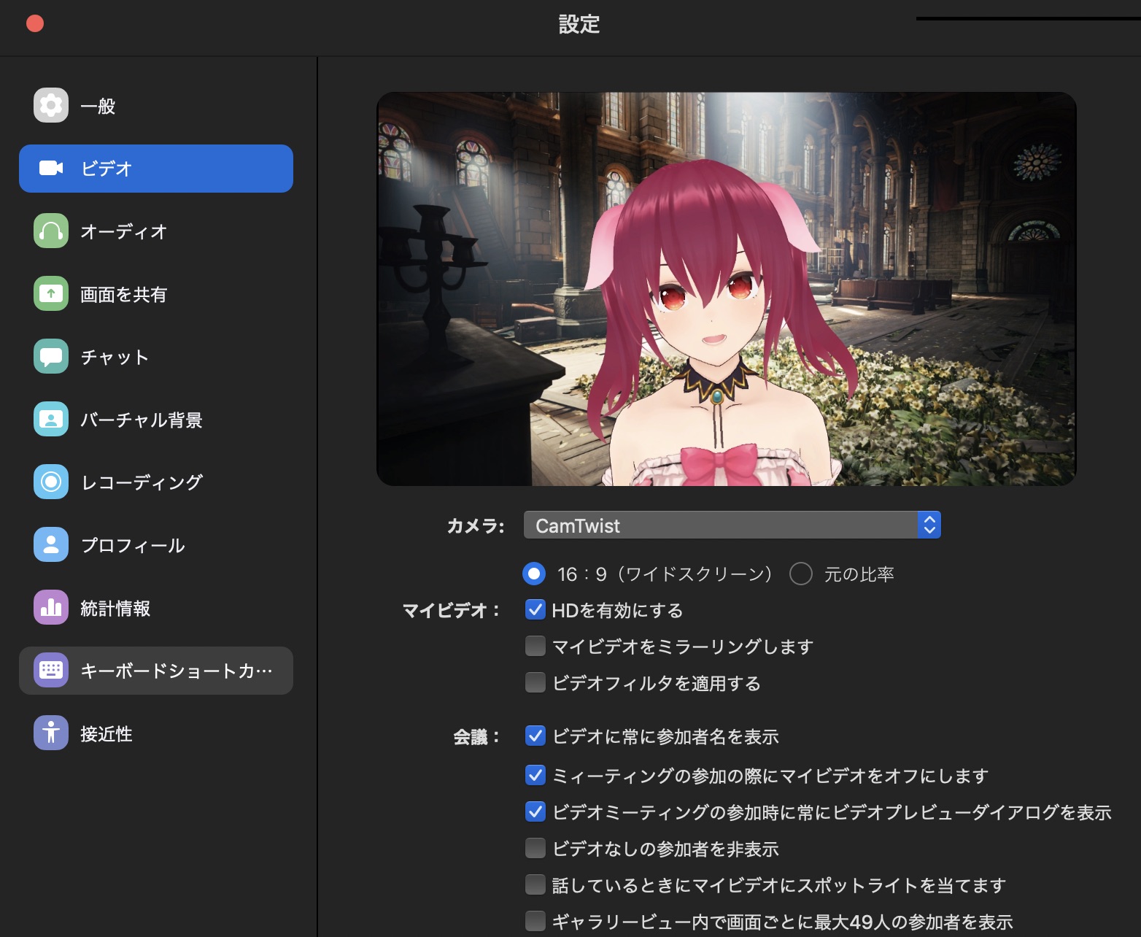1141x937 pixels.
Task: Enable ビデオフィルタを適用する
Action: [535, 683]
